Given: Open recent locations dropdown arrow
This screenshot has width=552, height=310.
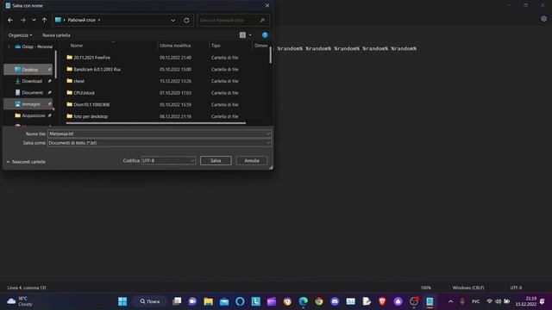Looking at the screenshot, I should coord(34,21).
